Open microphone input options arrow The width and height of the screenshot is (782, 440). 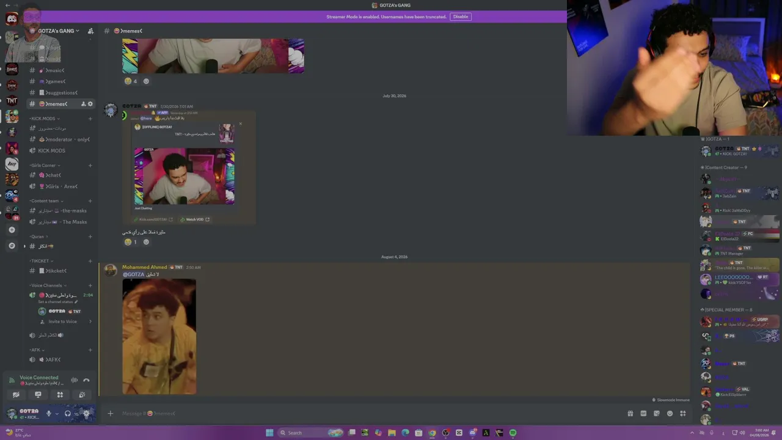[57, 414]
